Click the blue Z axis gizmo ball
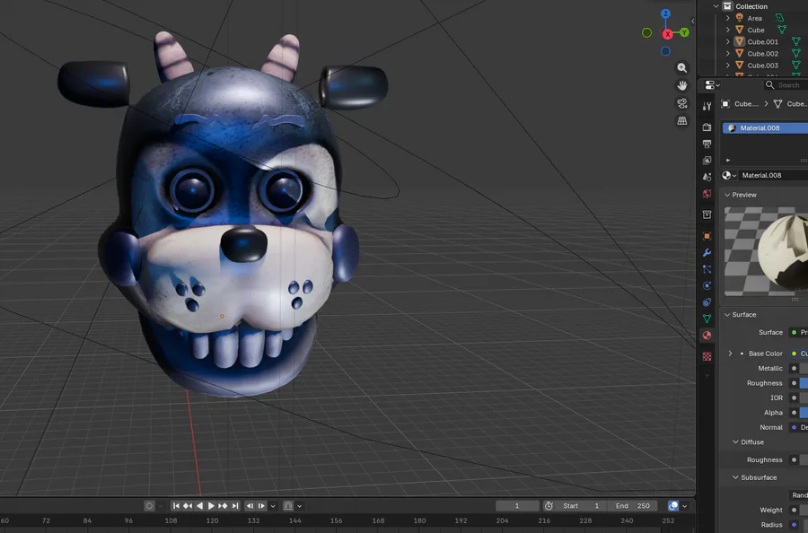This screenshot has width=808, height=533. tap(666, 13)
